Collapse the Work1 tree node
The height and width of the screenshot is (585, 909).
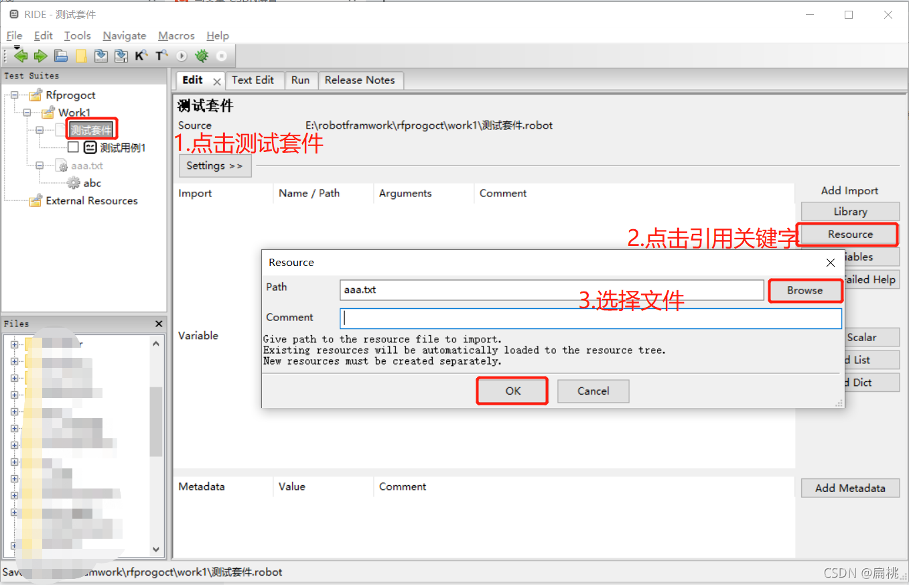(26, 113)
